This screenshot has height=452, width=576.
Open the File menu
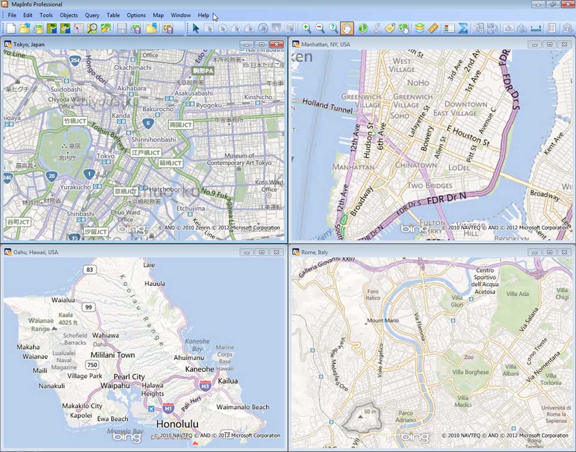pos(12,15)
